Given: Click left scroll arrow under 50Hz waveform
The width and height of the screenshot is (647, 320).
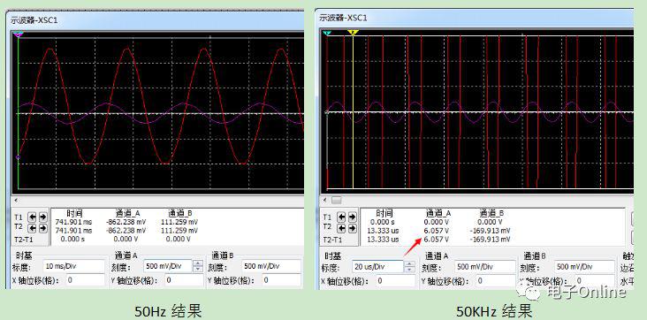Looking at the screenshot, I should tap(16, 201).
